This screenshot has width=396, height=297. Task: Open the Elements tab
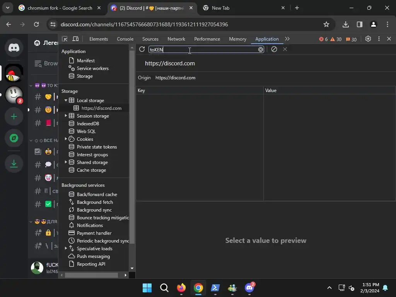pos(99,39)
